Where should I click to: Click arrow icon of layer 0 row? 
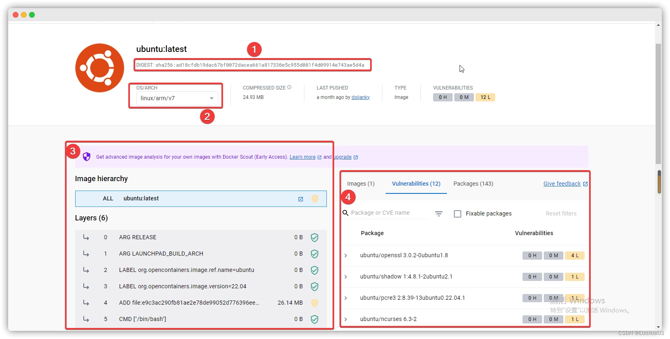(86, 237)
